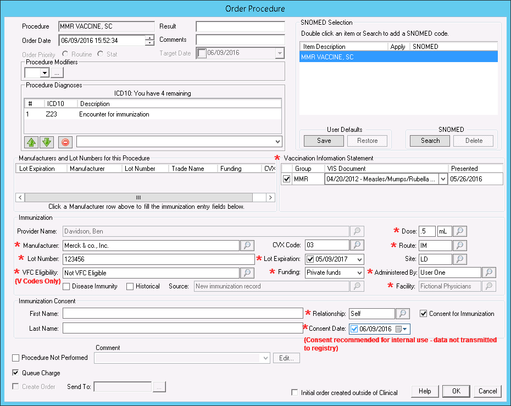This screenshot has width=511, height=406.
Task: Uncheck the Queue Charge checkbox
Action: pos(15,373)
